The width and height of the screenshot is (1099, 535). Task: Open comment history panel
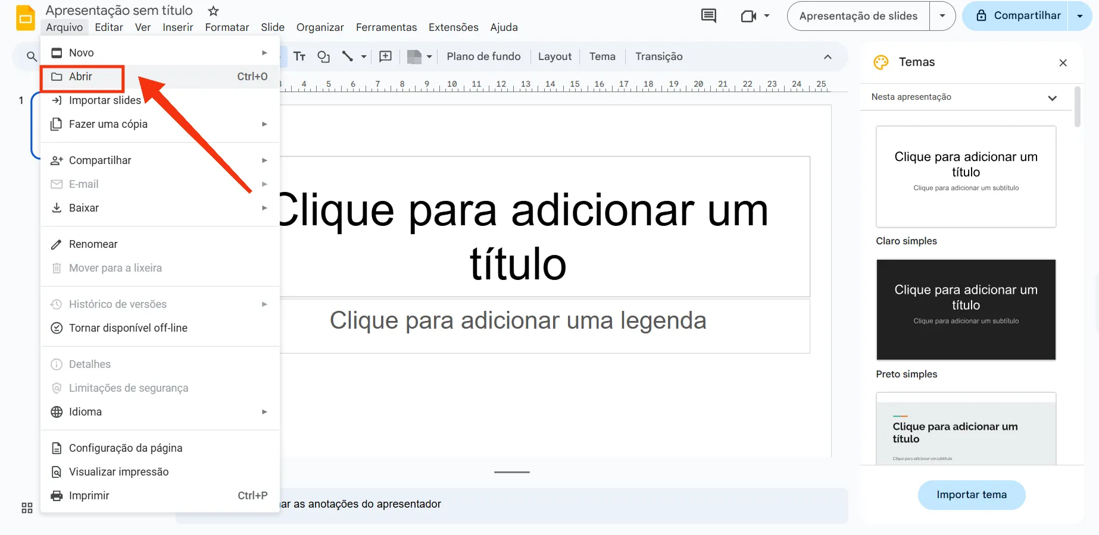(708, 16)
